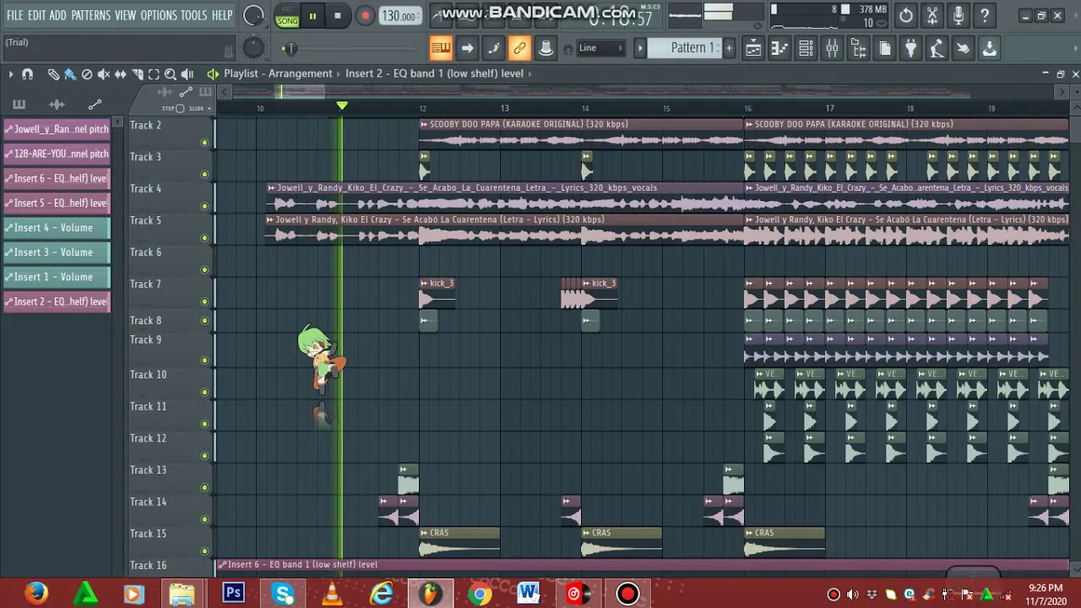Open the EDIT menu
1081x608 pixels.
pos(36,15)
